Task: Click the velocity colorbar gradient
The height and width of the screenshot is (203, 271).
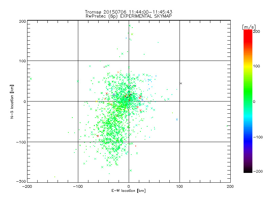Action: click(x=248, y=101)
